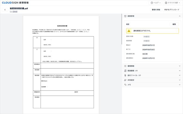Image resolution: width=183 pixels, height=114 pixels.
Task: Click the 書類を移動 button
Action: (156, 10)
